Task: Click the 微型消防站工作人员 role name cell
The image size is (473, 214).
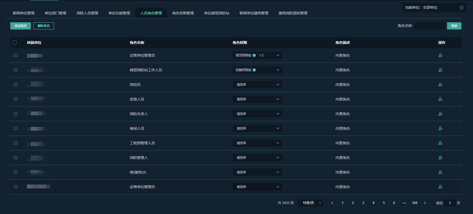Action: pyautogui.click(x=146, y=70)
